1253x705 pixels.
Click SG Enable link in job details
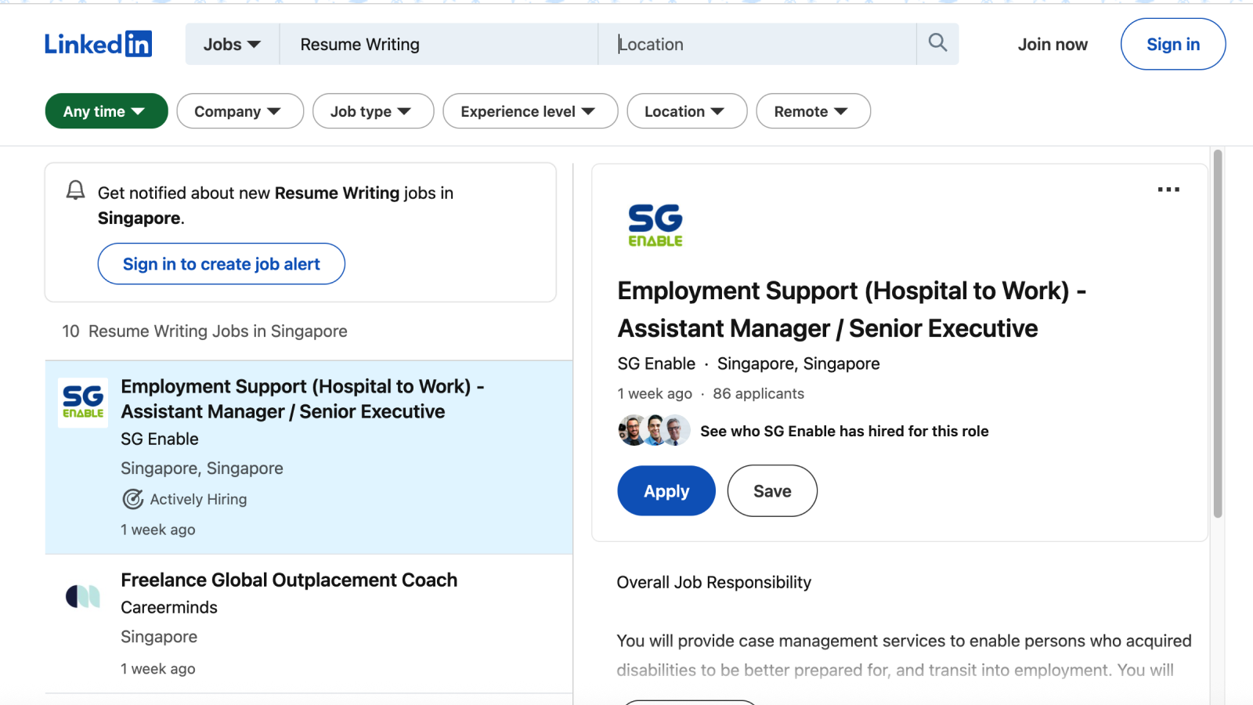click(656, 363)
